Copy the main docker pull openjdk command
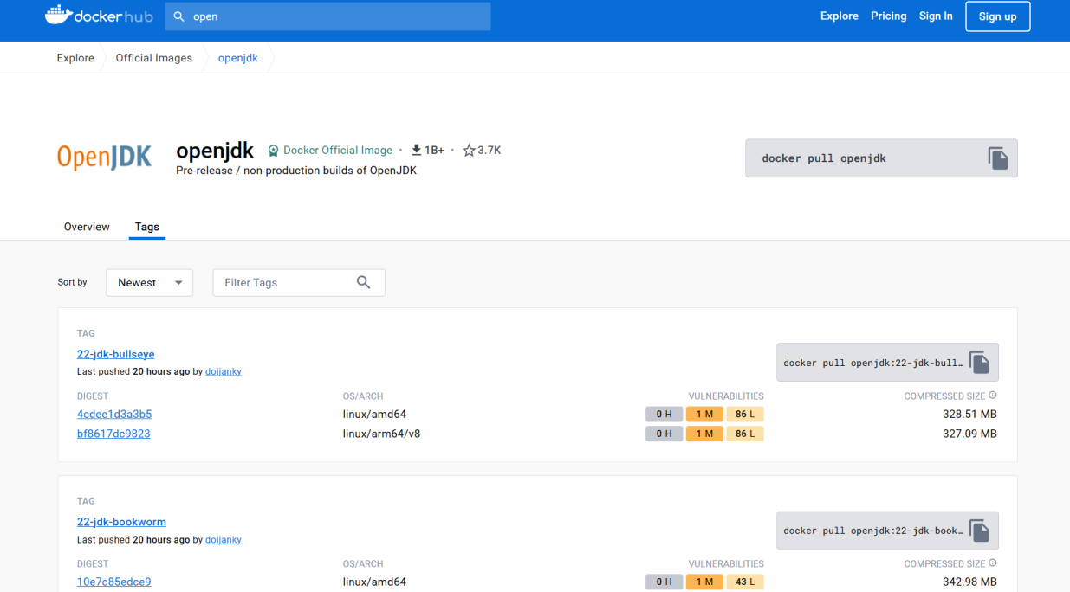The height and width of the screenshot is (592, 1070). [x=998, y=158]
